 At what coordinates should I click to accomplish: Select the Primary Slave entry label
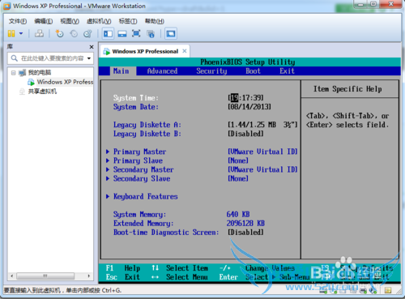click(x=138, y=160)
